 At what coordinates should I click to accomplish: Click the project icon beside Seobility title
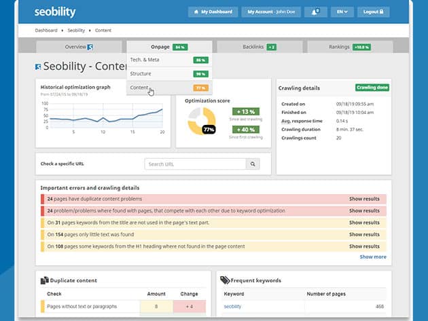[38, 67]
